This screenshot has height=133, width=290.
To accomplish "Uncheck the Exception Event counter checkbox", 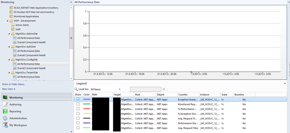I will [78, 100].
